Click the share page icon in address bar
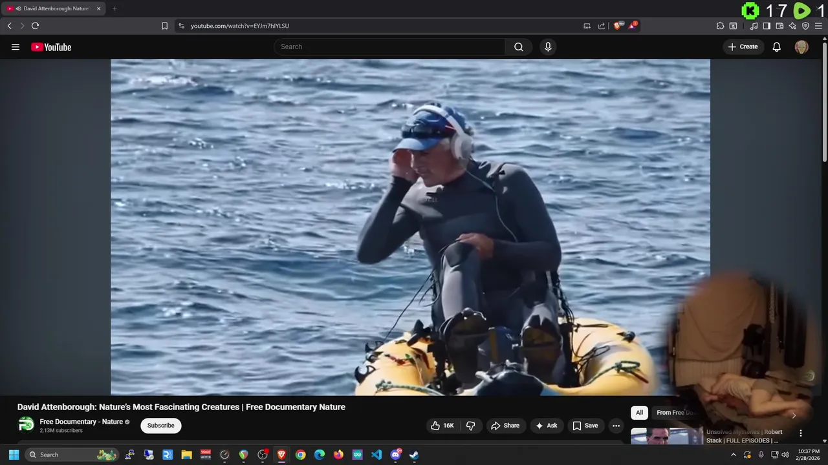Viewport: 828px width, 465px height. [x=602, y=26]
